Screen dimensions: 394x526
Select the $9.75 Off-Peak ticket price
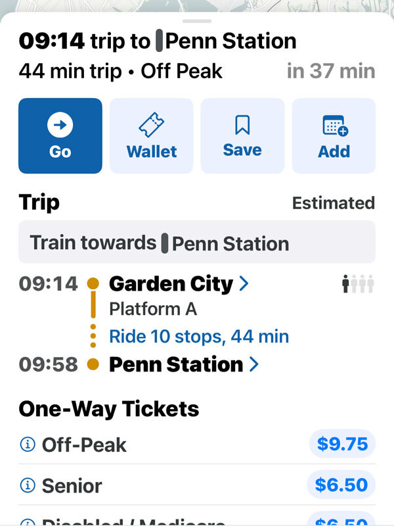point(342,444)
